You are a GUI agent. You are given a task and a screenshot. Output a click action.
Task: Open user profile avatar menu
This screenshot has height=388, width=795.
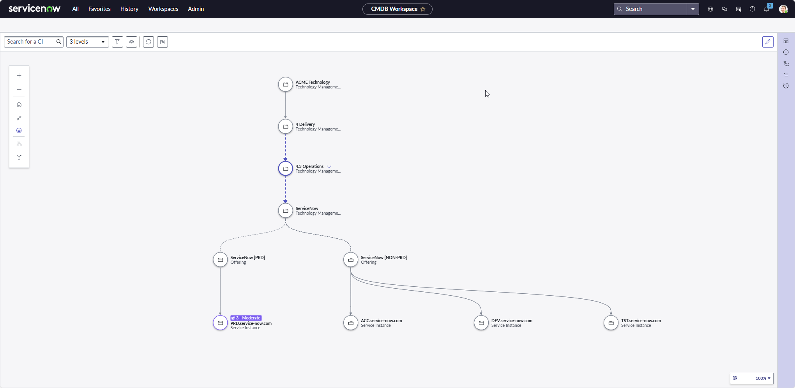[x=783, y=9]
